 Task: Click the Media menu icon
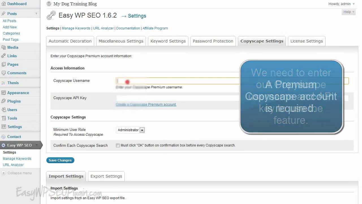(x=3, y=47)
